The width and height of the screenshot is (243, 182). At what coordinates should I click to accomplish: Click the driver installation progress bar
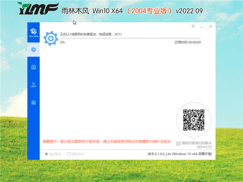130,38
